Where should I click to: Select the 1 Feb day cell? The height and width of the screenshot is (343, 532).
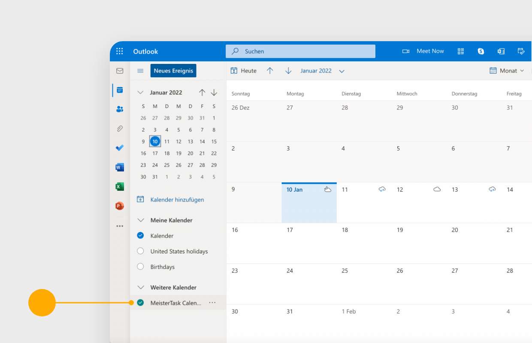(x=364, y=324)
